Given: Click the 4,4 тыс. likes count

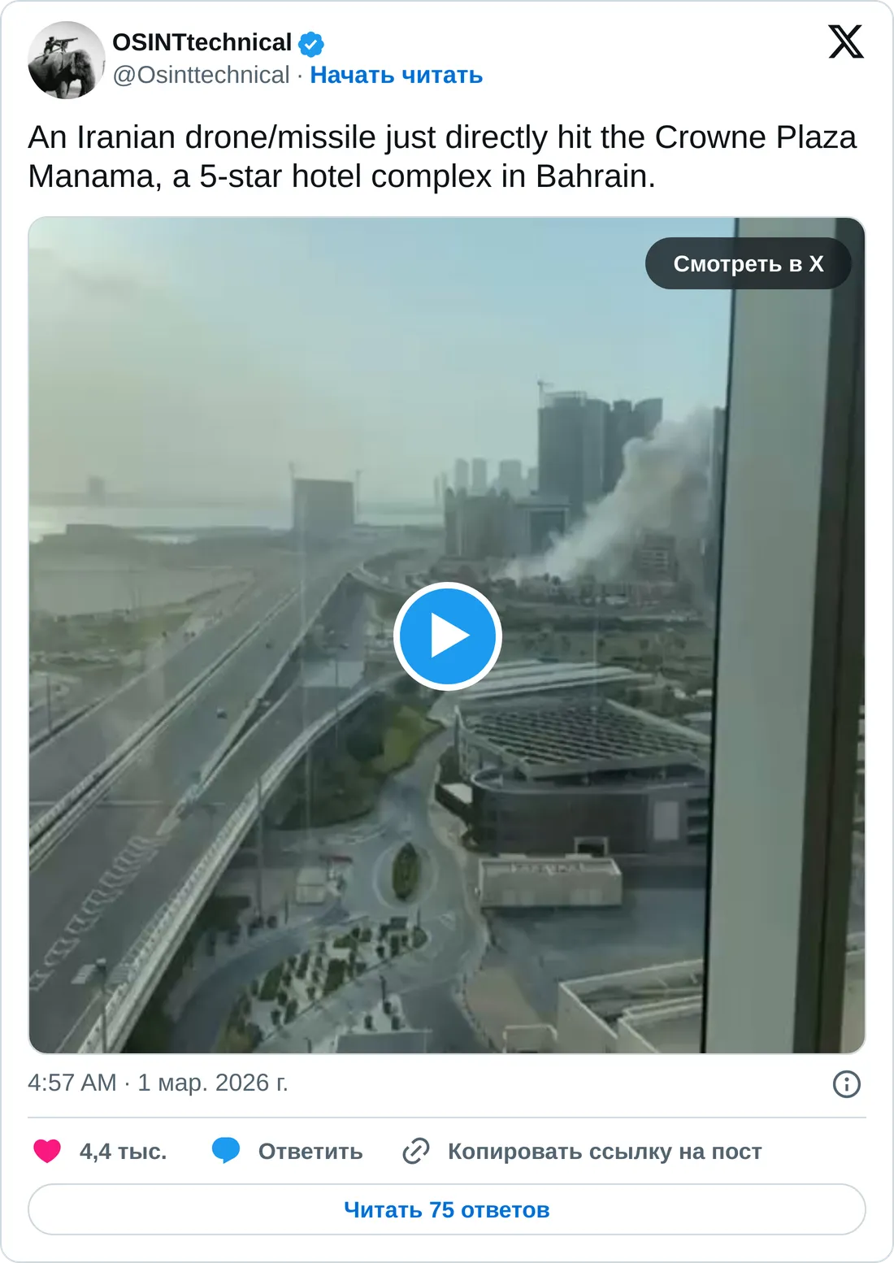Looking at the screenshot, I should [x=123, y=1152].
